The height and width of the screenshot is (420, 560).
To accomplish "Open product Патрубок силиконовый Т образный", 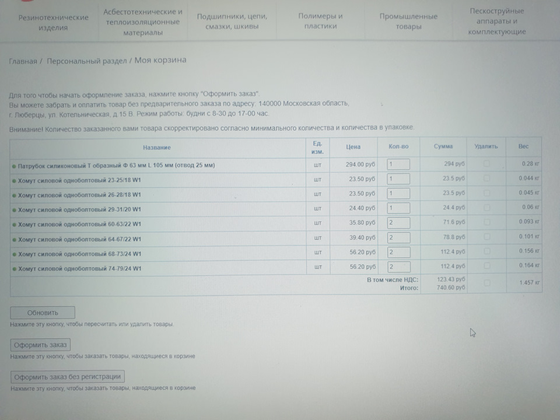I will (x=117, y=165).
